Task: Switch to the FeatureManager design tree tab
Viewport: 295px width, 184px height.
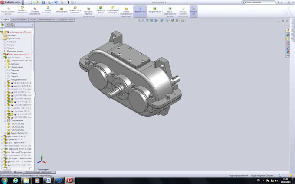Action: [x=3, y=25]
